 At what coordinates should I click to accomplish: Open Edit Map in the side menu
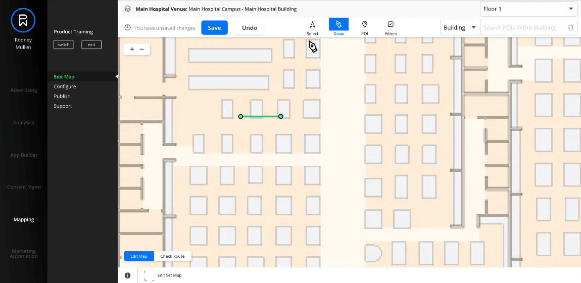[x=64, y=77]
